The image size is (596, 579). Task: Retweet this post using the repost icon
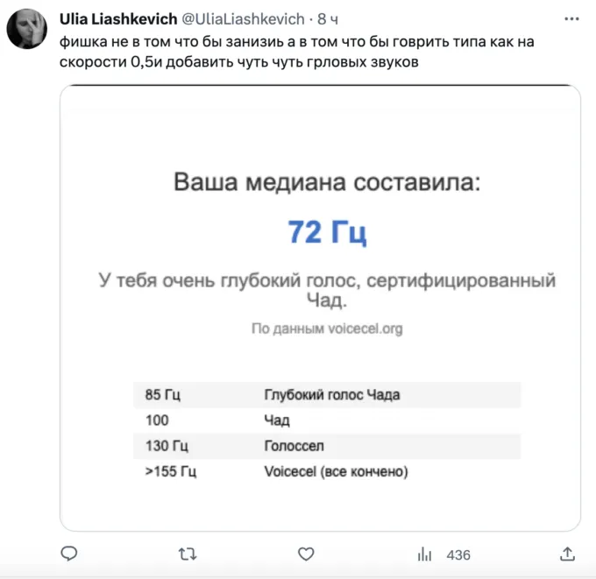pyautogui.click(x=188, y=554)
